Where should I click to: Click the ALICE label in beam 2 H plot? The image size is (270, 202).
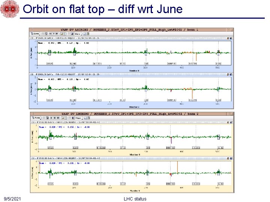point(75,148)
